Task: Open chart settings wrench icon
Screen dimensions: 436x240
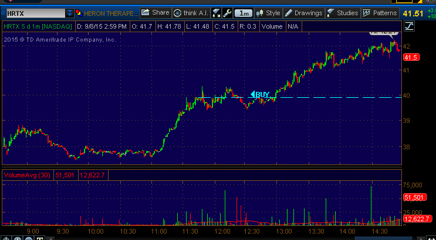Action: tap(226, 12)
